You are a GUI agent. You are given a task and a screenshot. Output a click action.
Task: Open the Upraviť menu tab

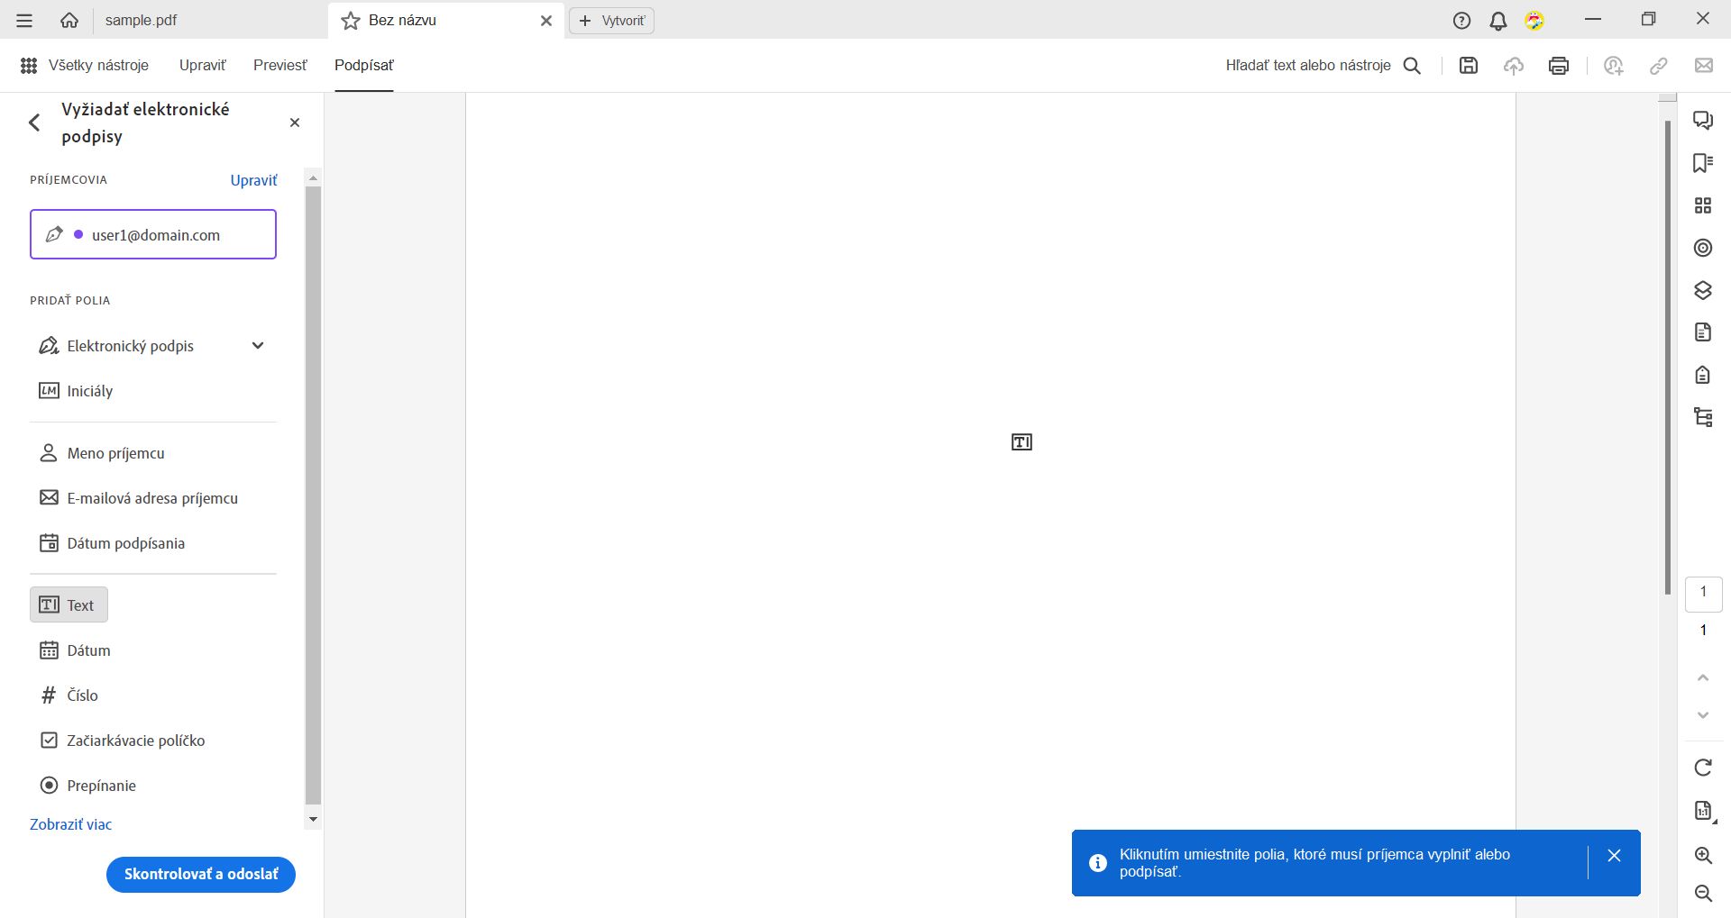[203, 65]
